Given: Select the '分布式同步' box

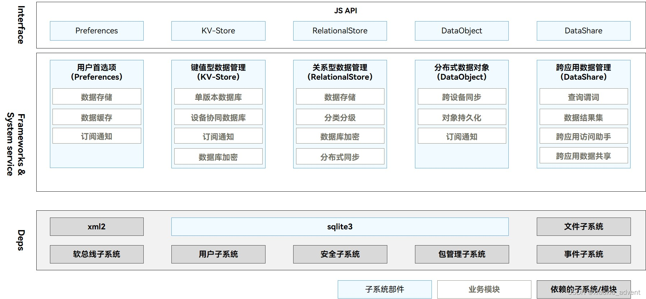Looking at the screenshot, I should [x=340, y=156].
